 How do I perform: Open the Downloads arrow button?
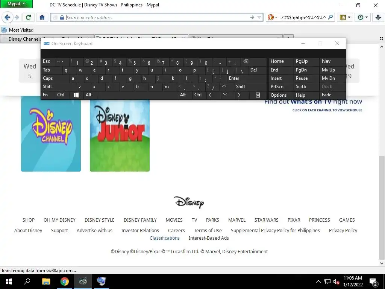point(378,17)
